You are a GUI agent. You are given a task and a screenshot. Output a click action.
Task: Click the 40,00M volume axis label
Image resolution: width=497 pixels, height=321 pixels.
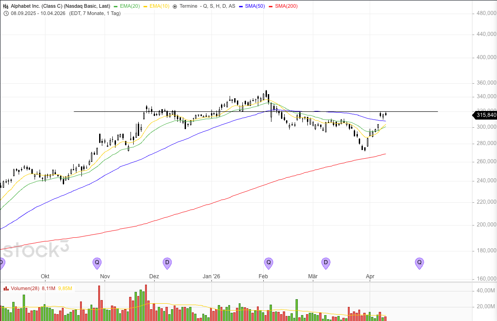486,291
